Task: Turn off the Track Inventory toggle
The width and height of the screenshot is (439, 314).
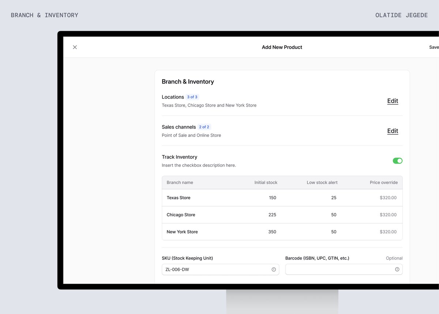Action: [x=398, y=161]
